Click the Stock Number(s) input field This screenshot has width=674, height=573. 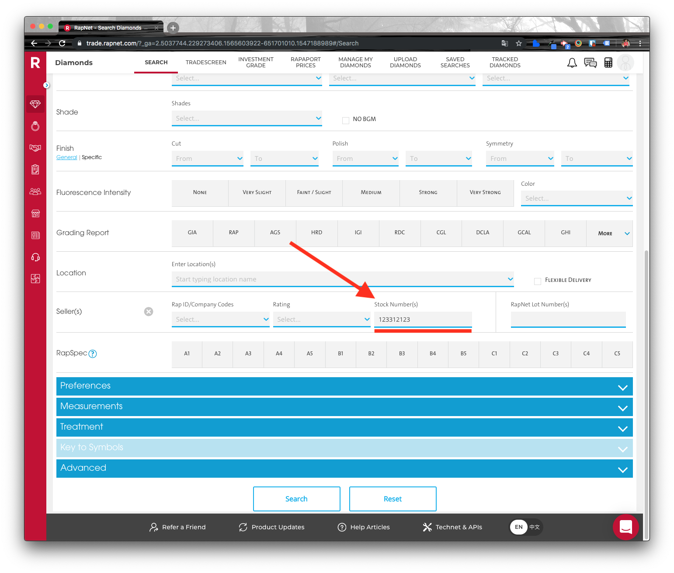tap(423, 319)
